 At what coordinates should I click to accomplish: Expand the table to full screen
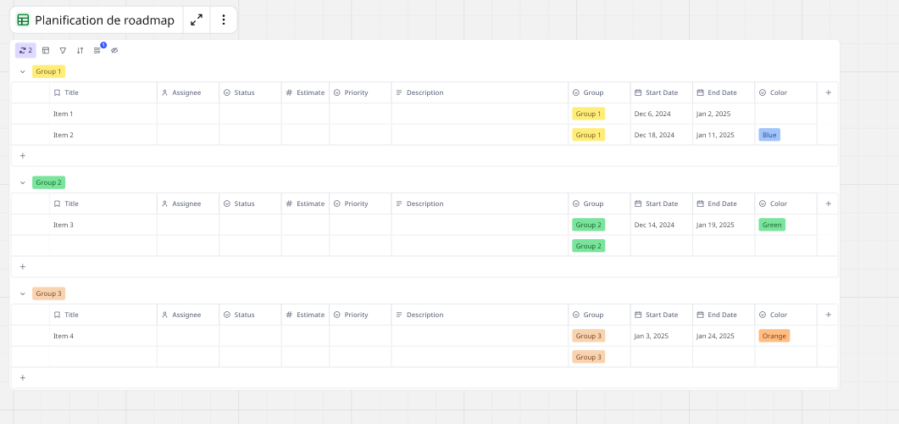tap(197, 20)
